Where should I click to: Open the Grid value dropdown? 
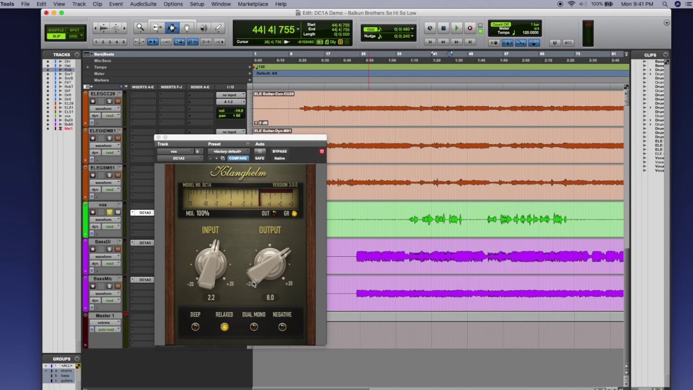click(x=412, y=29)
